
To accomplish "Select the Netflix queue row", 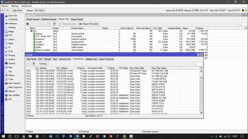I will (117, 47).
